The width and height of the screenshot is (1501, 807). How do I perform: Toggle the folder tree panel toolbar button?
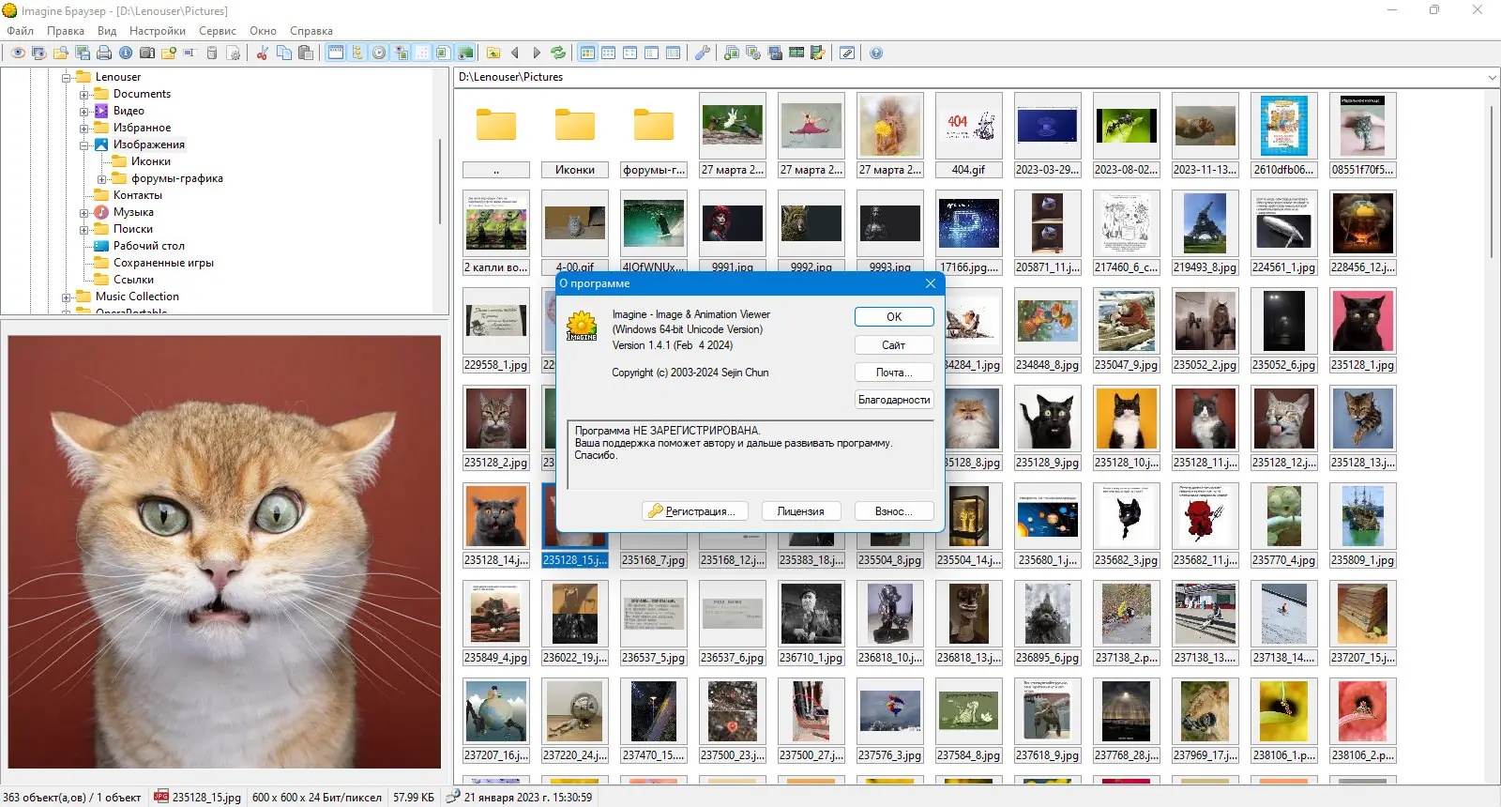(357, 53)
